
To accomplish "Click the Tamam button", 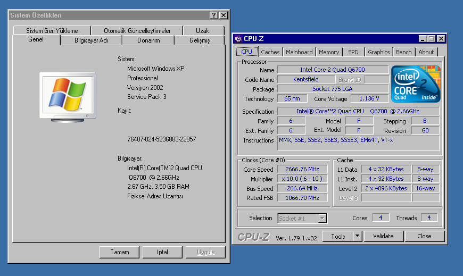I will coord(120,252).
